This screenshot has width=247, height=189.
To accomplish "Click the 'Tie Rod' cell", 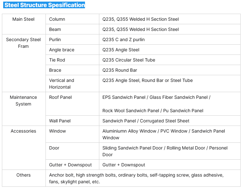I will click(57, 60).
